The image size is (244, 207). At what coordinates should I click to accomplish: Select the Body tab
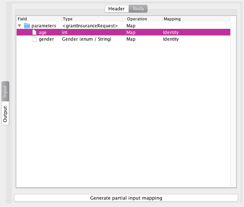pos(138,9)
